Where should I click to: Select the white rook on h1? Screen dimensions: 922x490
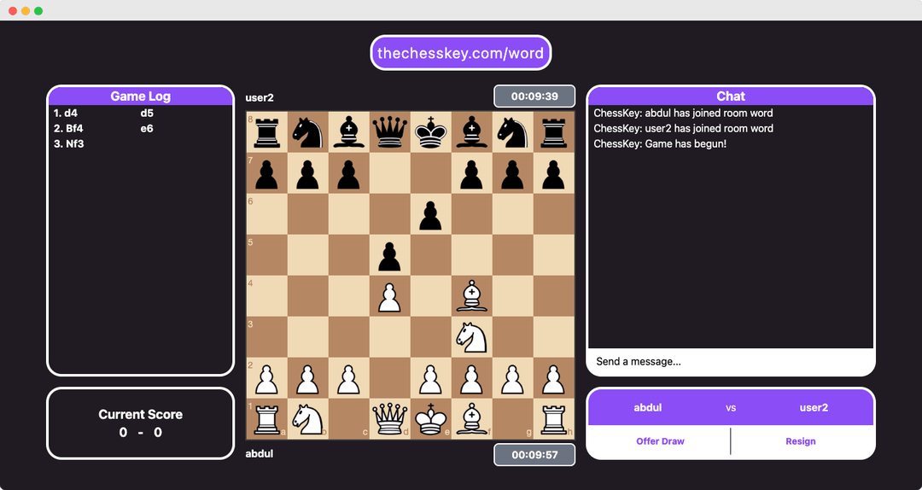pyautogui.click(x=554, y=418)
